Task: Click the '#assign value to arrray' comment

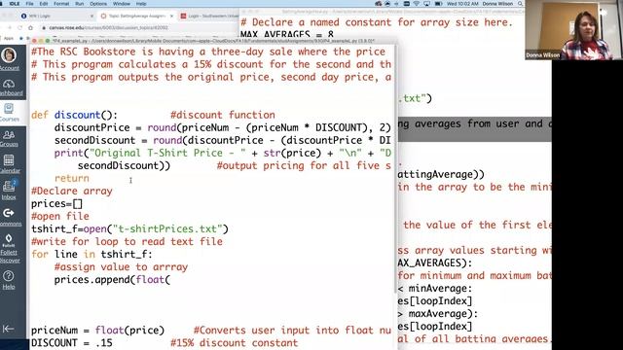Action: coord(121,266)
